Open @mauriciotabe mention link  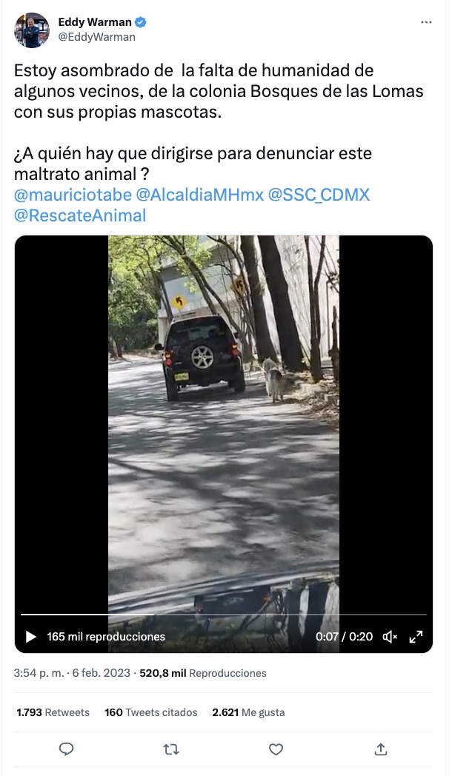click(73, 195)
